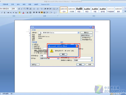The image size is (126, 95).
Task: Click the Print dialog help question button
Action: (x=90, y=27)
